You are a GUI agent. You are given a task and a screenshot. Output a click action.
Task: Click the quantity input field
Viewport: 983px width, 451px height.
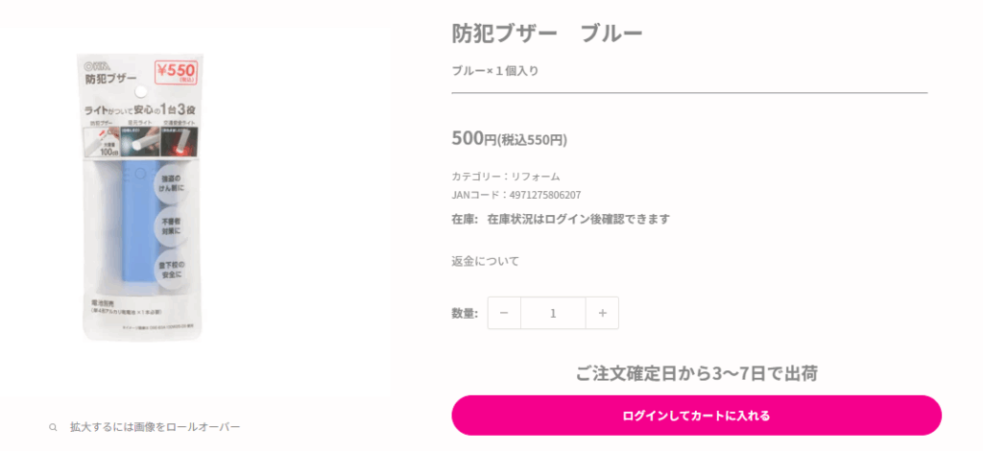tap(553, 313)
